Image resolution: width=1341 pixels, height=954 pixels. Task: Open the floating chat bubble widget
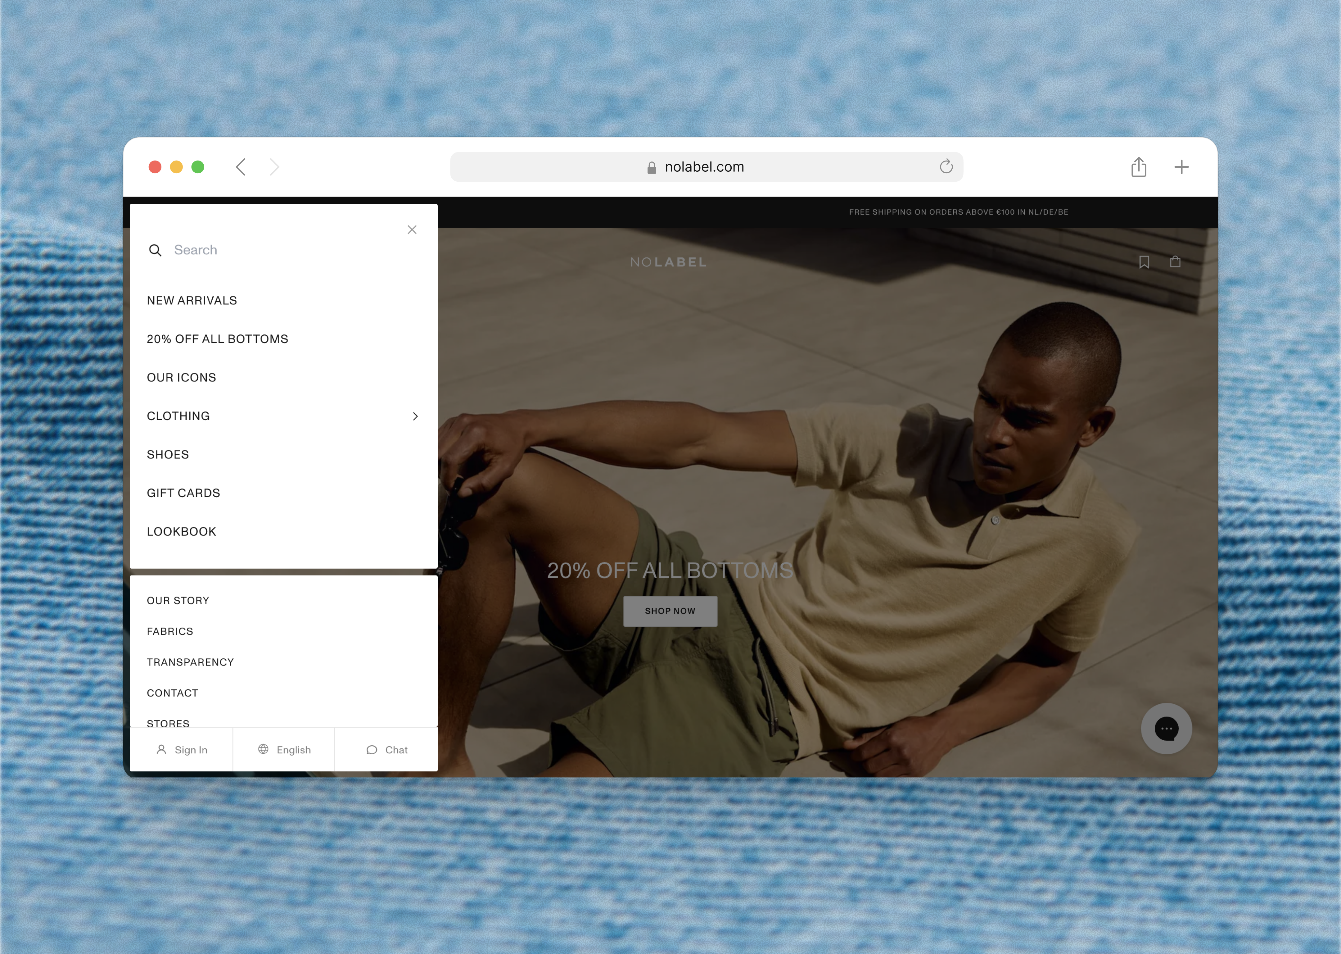(x=1166, y=729)
